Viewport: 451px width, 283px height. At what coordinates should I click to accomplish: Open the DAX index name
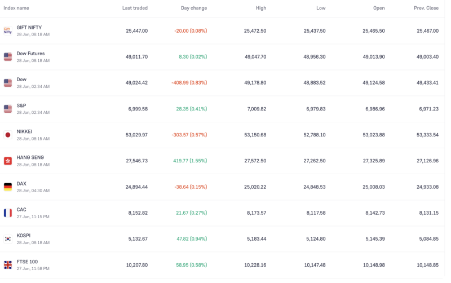point(21,183)
